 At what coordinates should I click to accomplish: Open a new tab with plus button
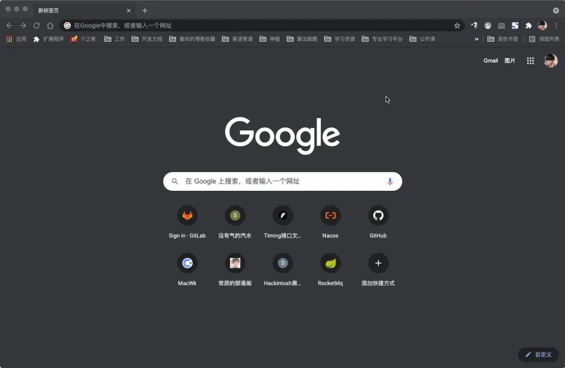145,10
